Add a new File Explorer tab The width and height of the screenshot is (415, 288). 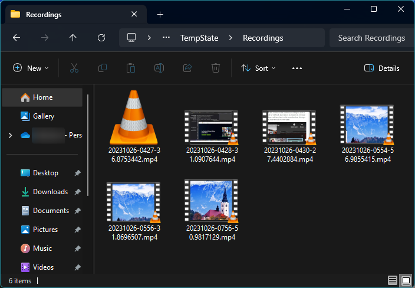point(160,14)
